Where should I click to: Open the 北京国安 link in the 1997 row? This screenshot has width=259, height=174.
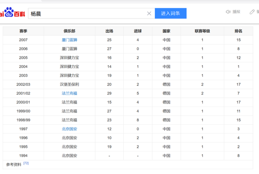click(x=69, y=129)
